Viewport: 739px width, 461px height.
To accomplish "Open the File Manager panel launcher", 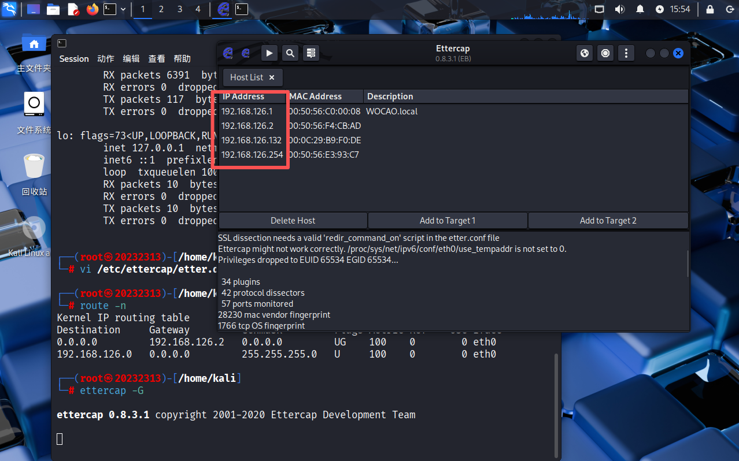I will click(x=53, y=9).
